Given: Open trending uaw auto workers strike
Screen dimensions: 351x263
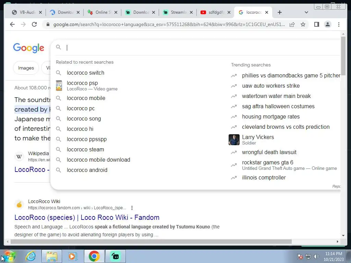Looking at the screenshot, I should pos(271,86).
